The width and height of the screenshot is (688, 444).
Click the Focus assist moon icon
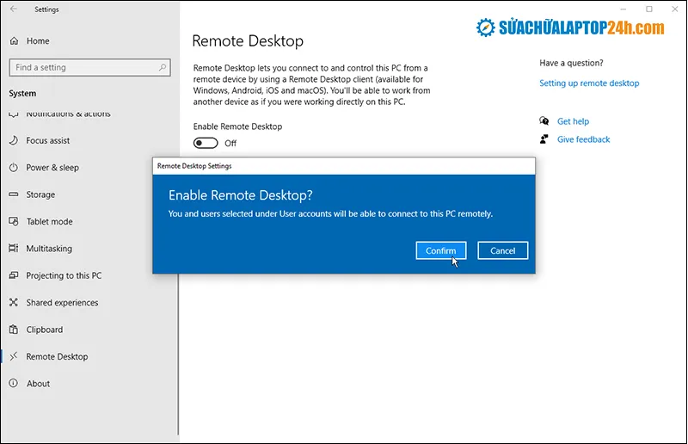pos(14,140)
